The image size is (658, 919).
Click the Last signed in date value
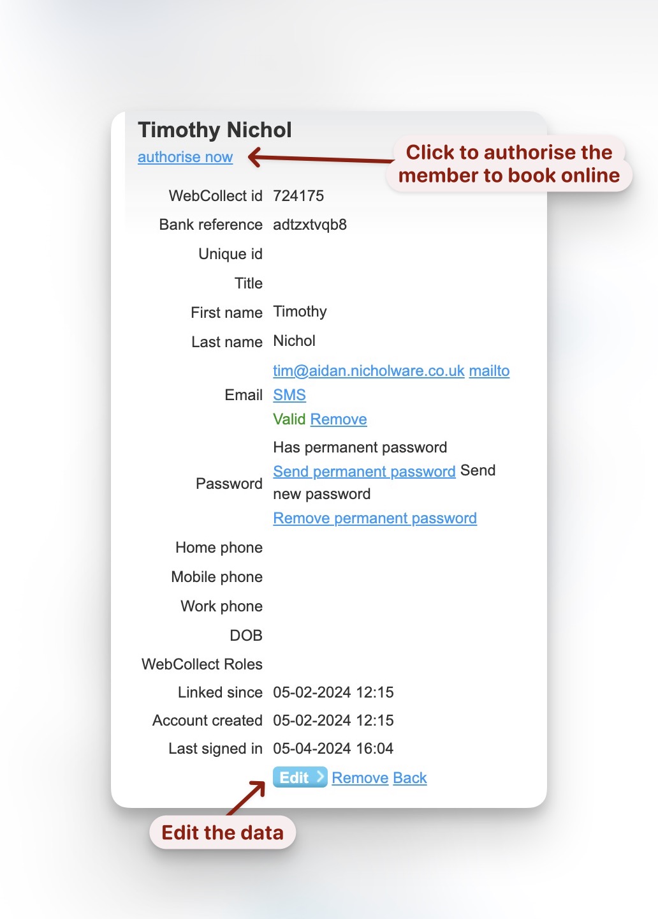(333, 749)
